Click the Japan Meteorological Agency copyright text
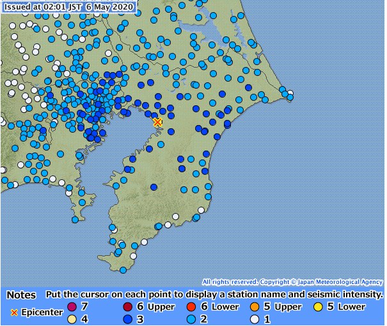This screenshot has width=387, height=326. [x=292, y=282]
